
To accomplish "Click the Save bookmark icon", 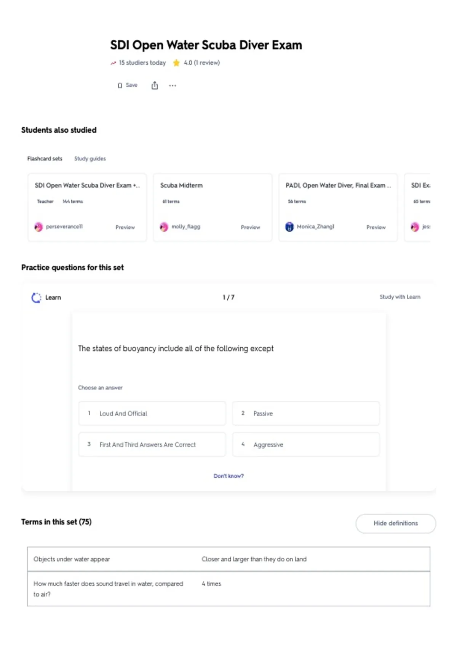I will (120, 85).
